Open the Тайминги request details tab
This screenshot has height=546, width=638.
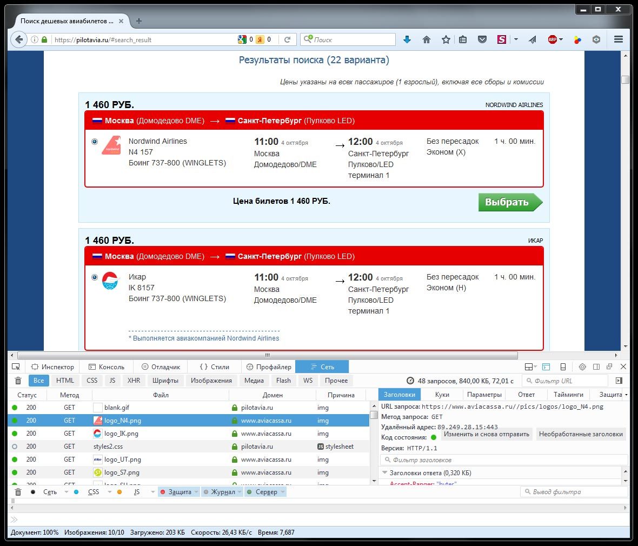click(x=568, y=394)
